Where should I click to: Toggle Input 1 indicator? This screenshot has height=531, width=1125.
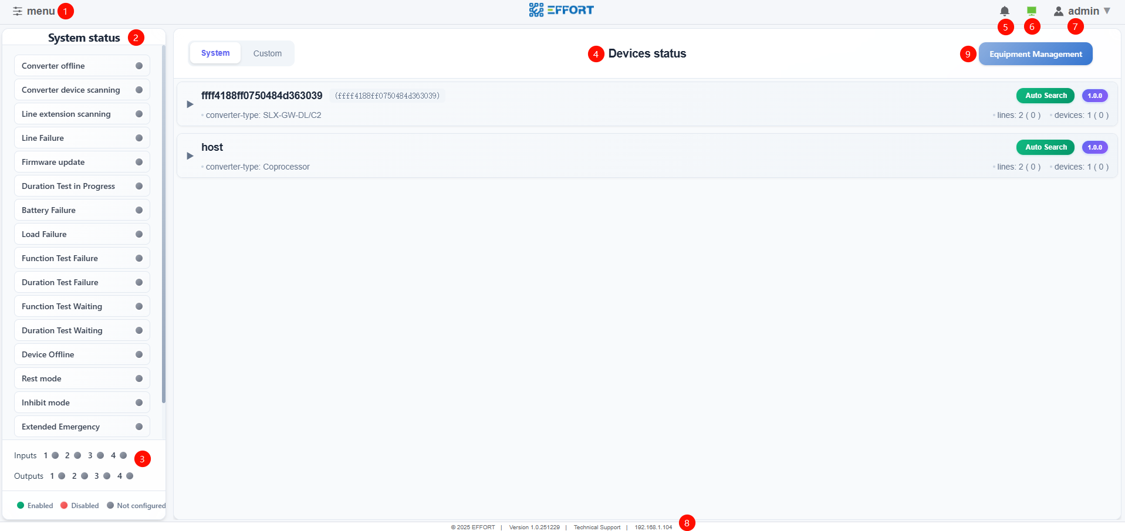click(55, 455)
